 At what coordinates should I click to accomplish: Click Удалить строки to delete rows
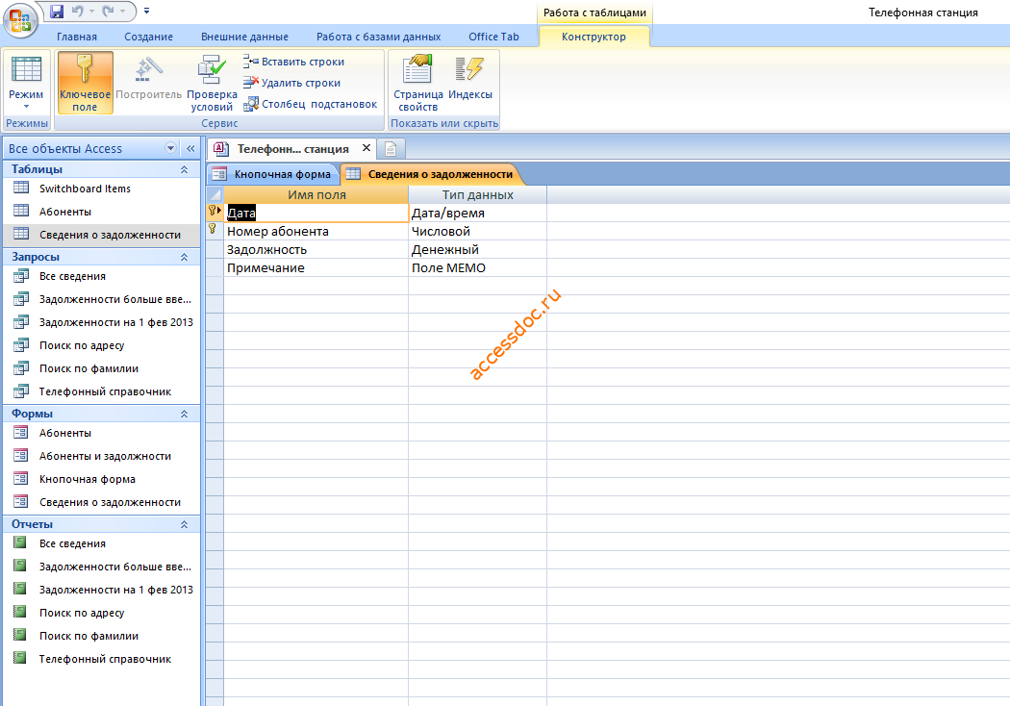291,83
